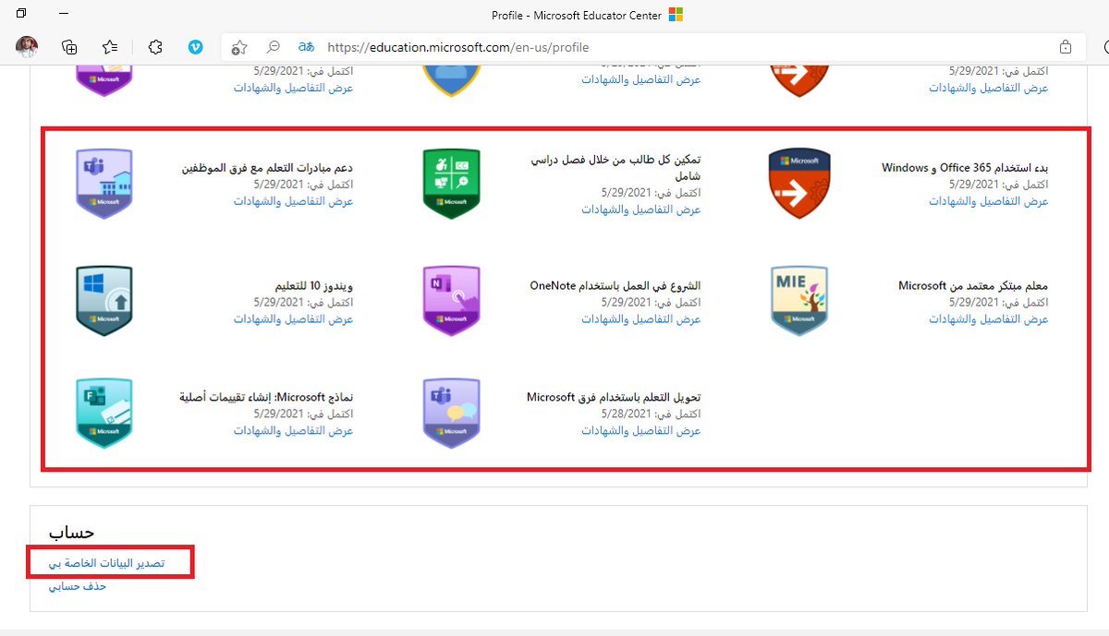Click the Teams staff badge for دعم مبادرات التعلم
Screen dimensions: 1109x636
tap(104, 184)
